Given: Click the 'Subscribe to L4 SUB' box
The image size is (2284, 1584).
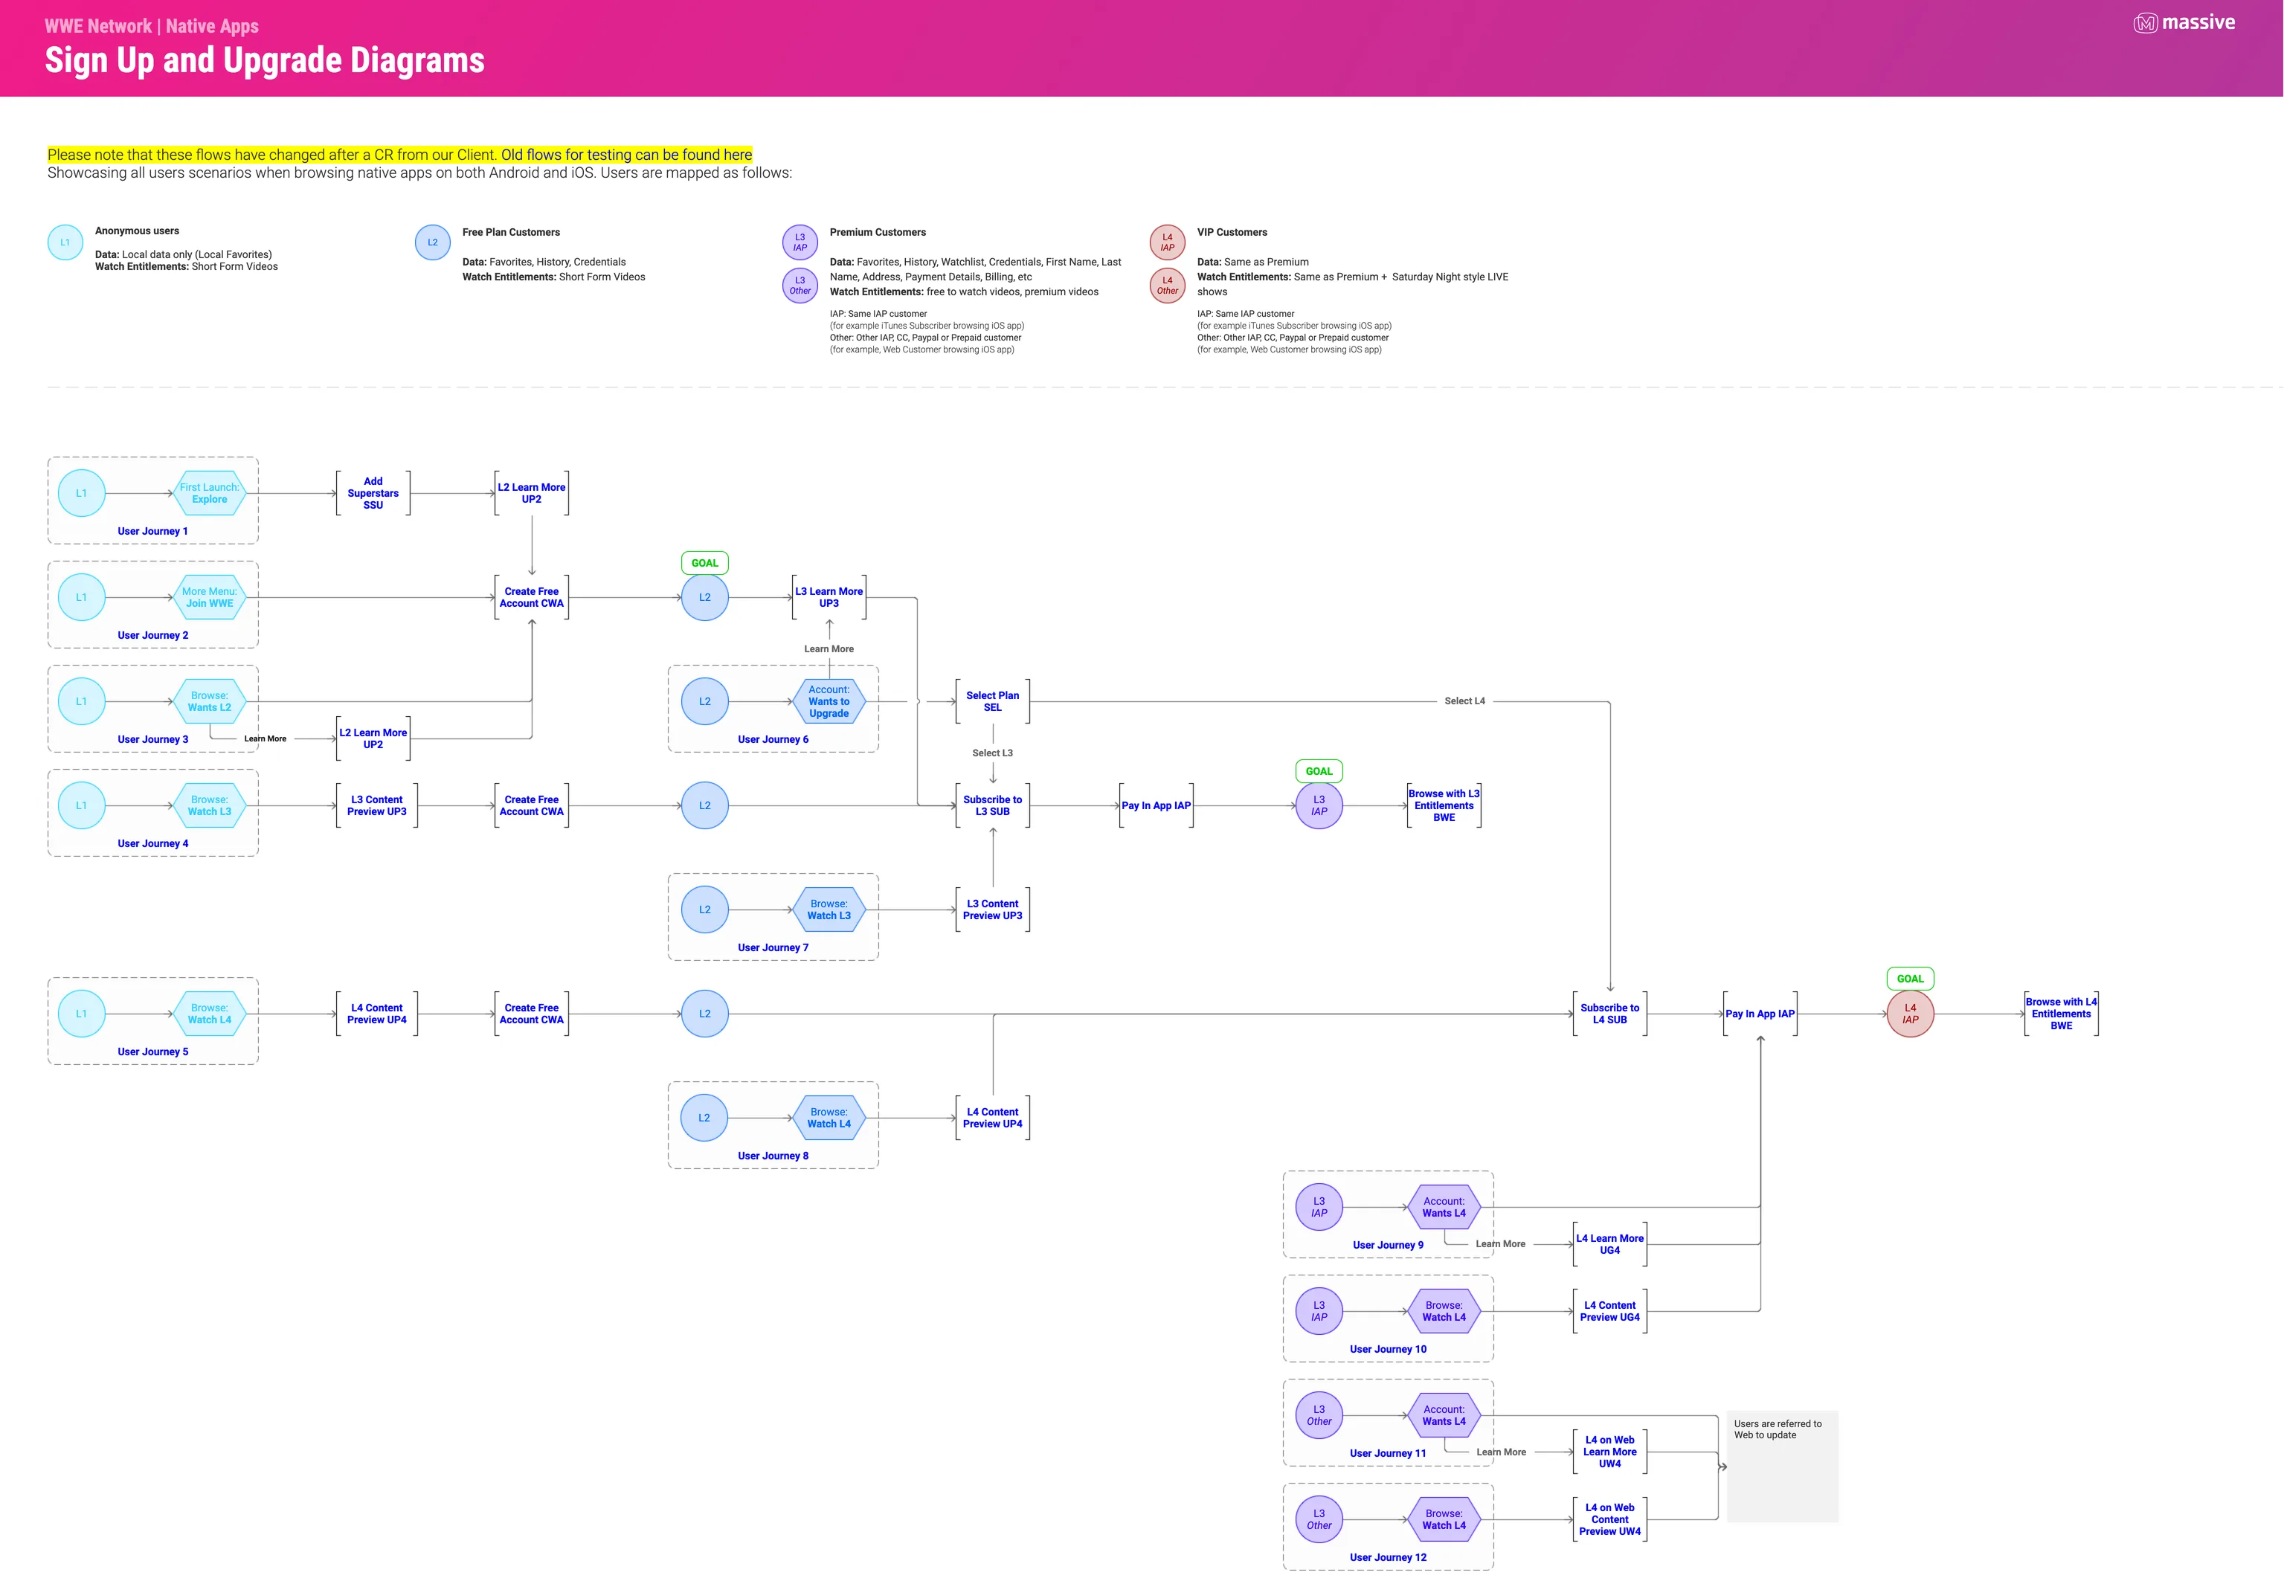Looking at the screenshot, I should [1610, 1014].
